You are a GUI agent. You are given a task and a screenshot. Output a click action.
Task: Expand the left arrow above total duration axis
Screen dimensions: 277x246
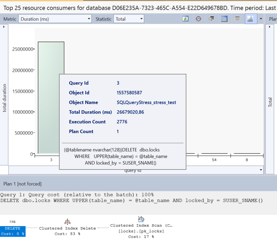coord(4,27)
